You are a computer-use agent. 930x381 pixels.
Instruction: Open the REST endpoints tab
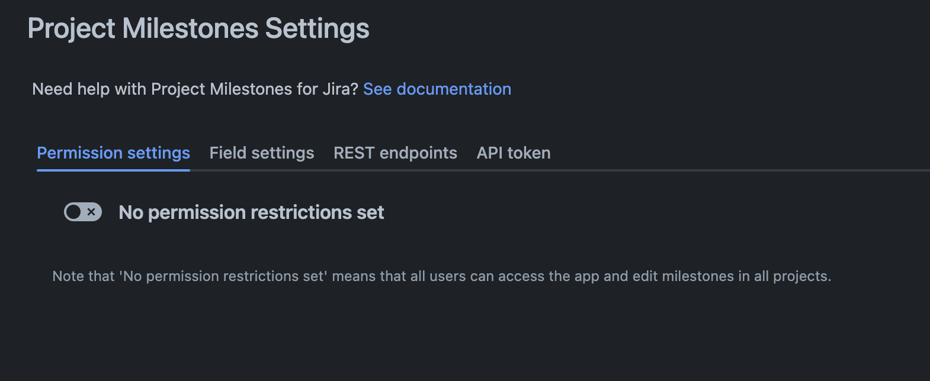(x=395, y=153)
